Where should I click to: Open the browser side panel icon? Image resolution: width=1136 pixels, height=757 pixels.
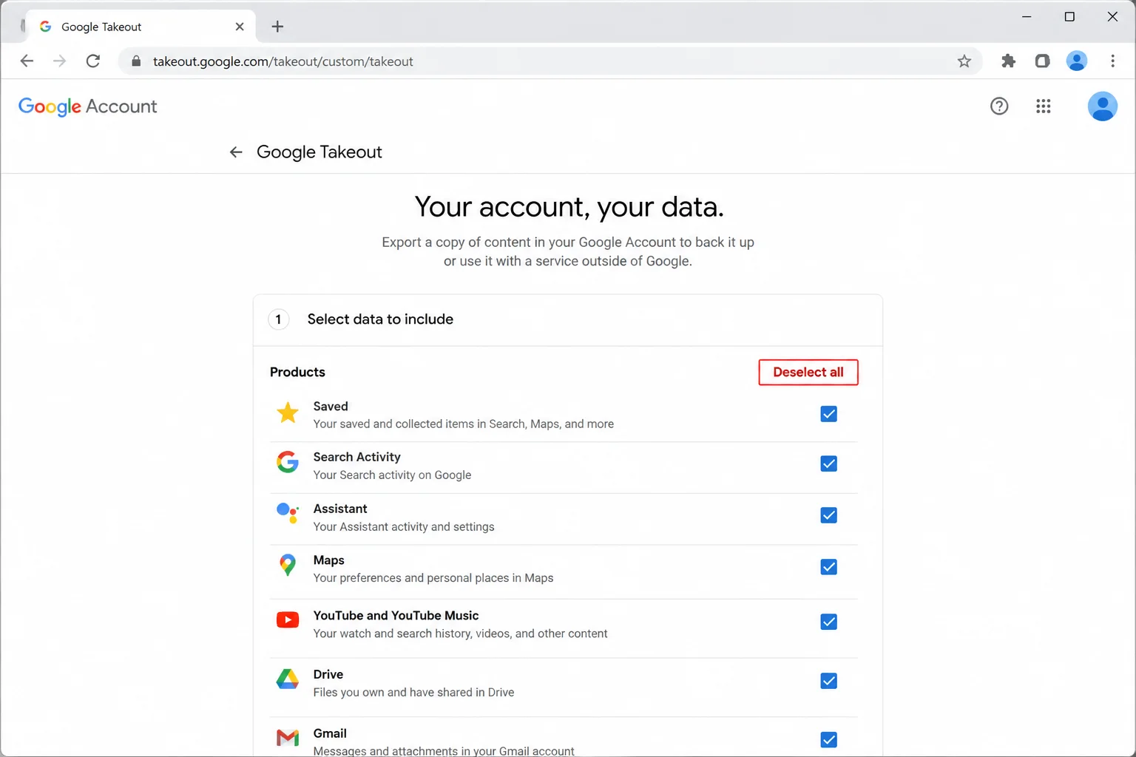1042,61
